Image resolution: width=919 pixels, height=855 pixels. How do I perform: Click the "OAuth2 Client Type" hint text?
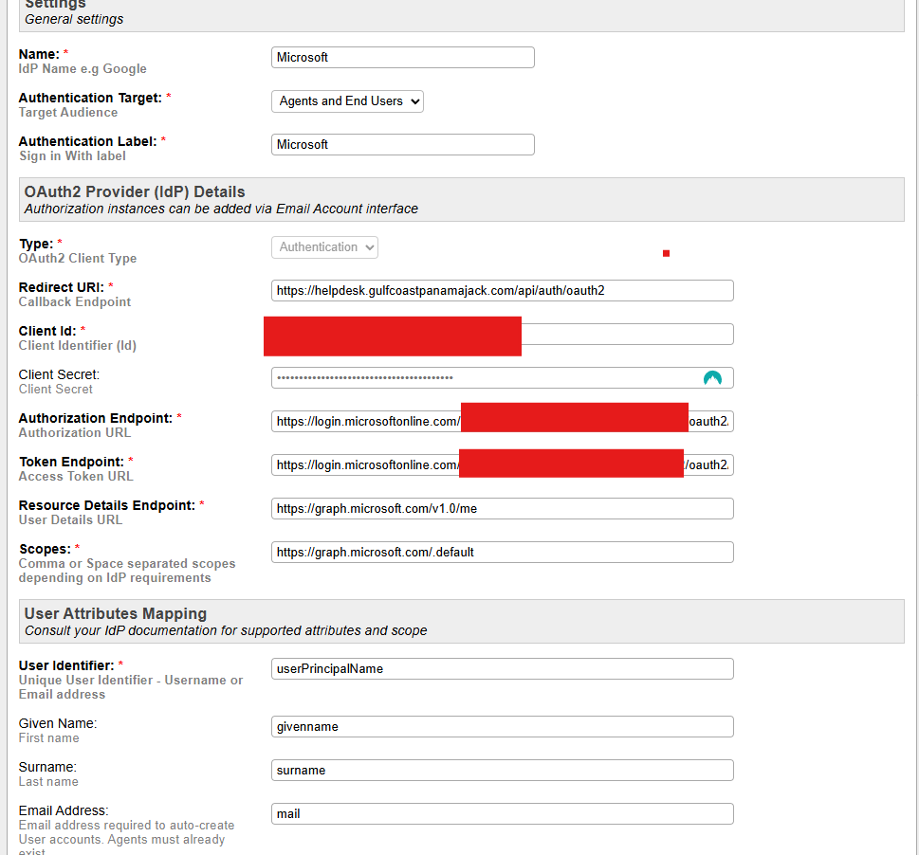pos(78,258)
